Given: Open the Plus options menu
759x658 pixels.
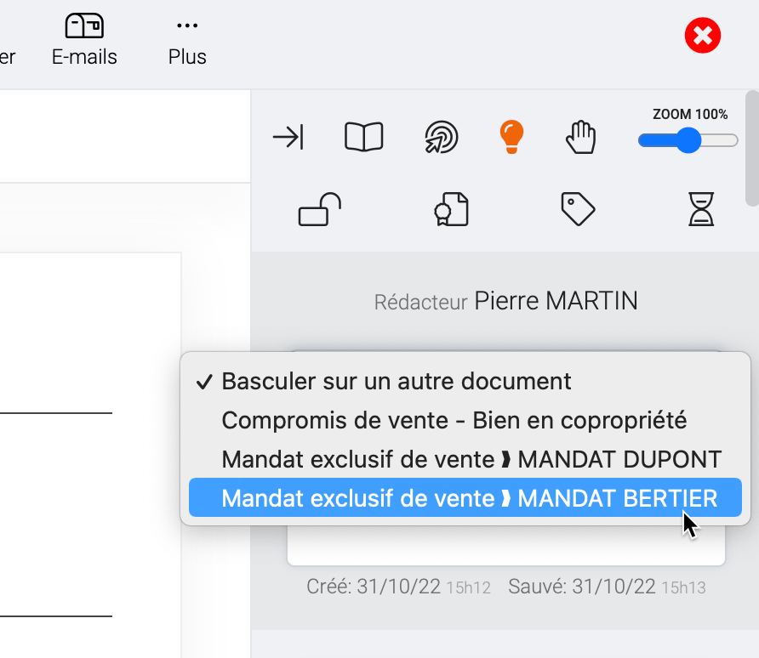Looking at the screenshot, I should 185,38.
